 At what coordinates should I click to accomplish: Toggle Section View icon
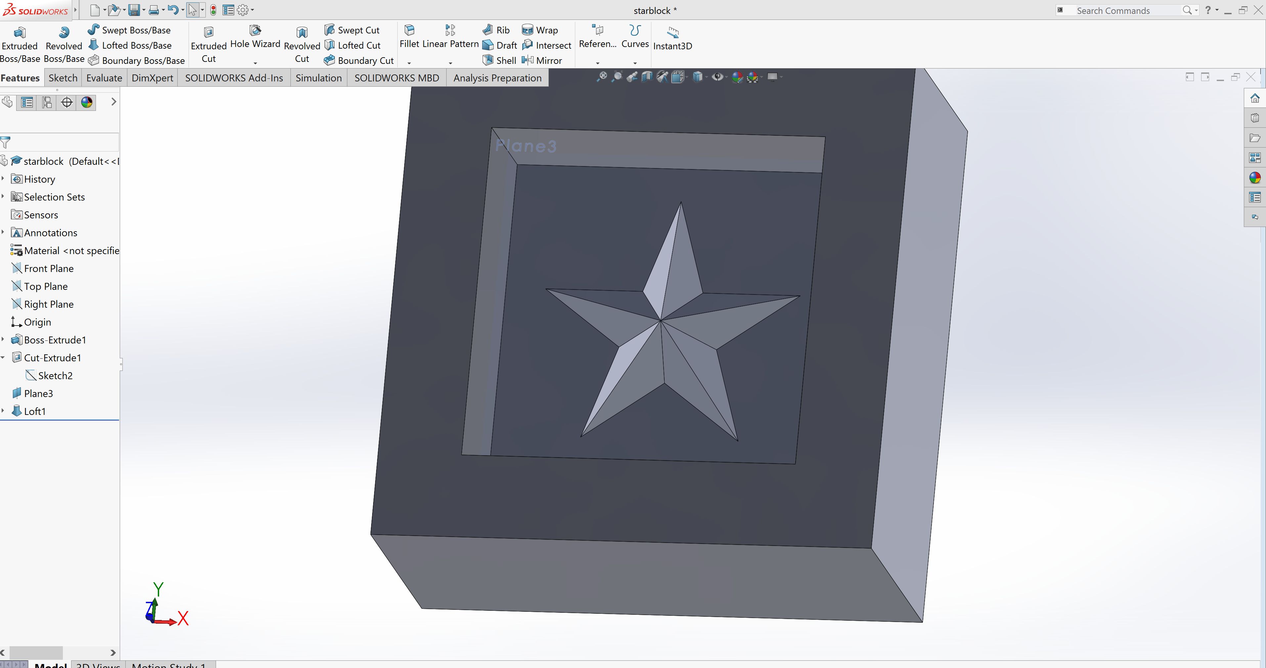coord(647,77)
